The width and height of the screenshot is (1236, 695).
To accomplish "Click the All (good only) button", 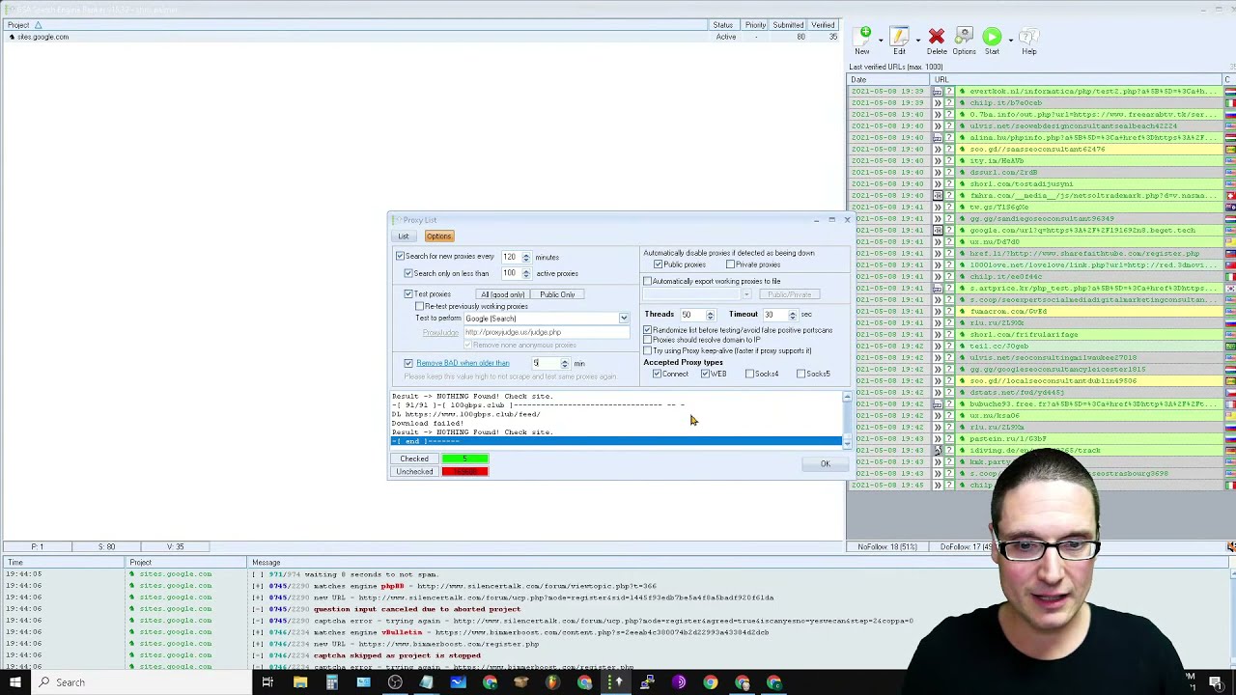I will tap(502, 294).
